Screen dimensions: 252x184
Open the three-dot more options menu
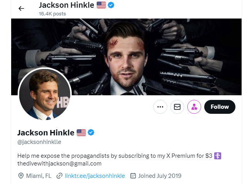pyautogui.click(x=160, y=107)
